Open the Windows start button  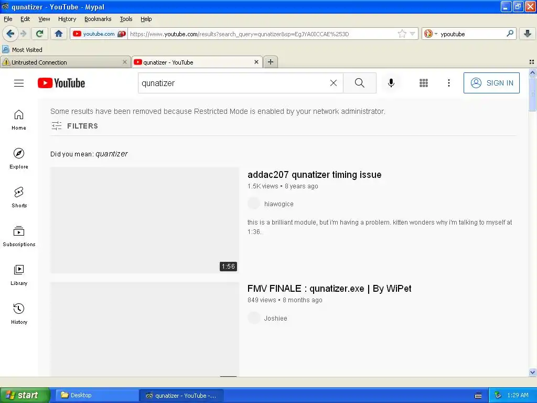point(24,395)
